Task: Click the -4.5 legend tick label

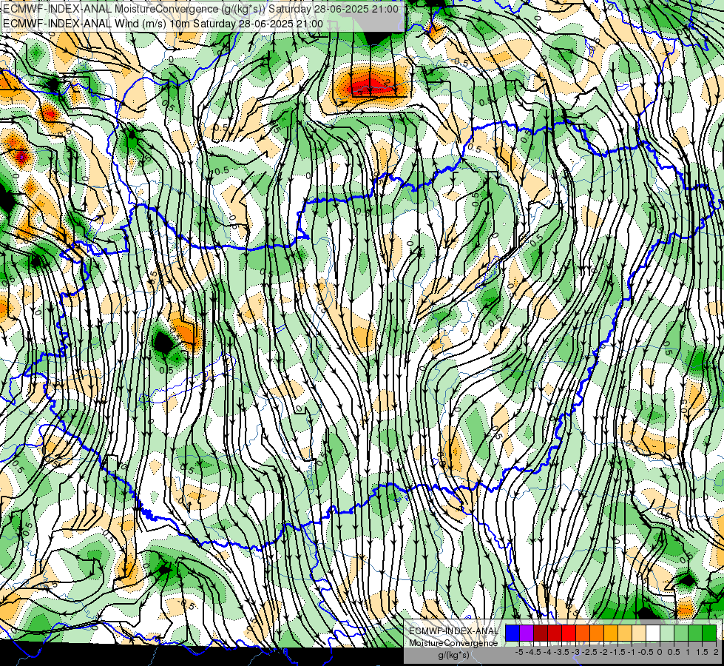Action: 533,652
